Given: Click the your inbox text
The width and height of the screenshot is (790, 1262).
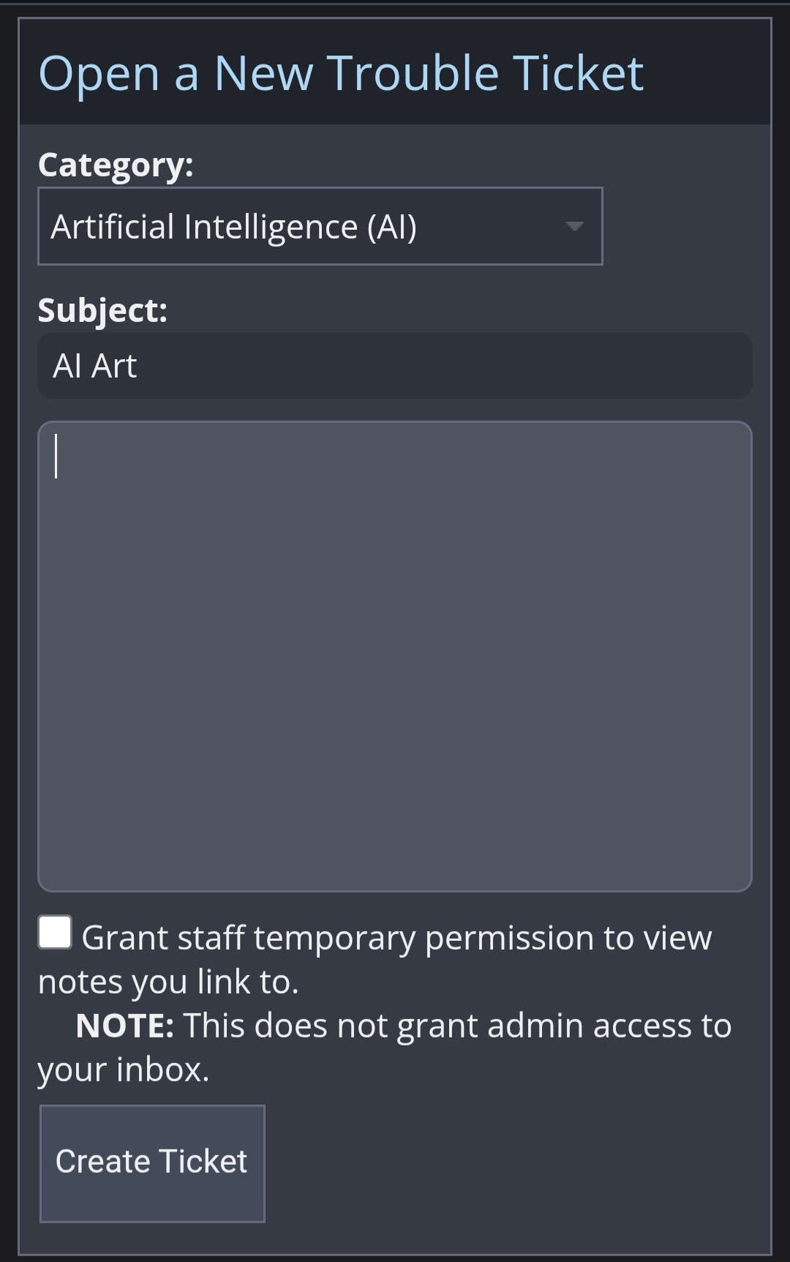Looking at the screenshot, I should 124,1070.
